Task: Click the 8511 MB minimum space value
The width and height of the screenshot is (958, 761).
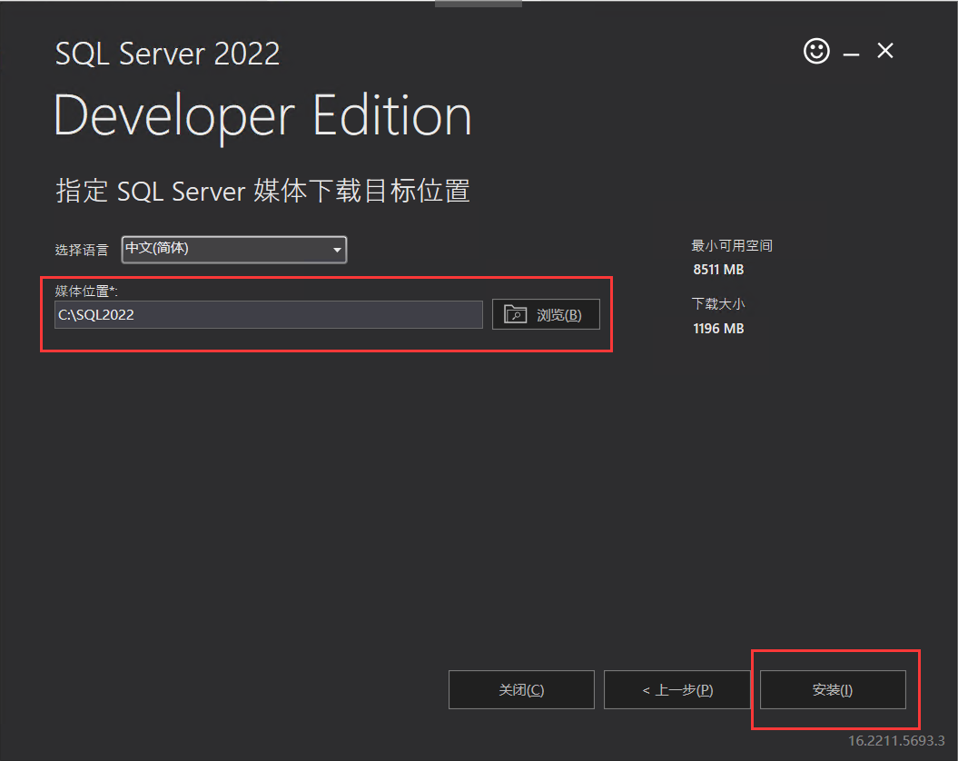Action: (x=718, y=270)
